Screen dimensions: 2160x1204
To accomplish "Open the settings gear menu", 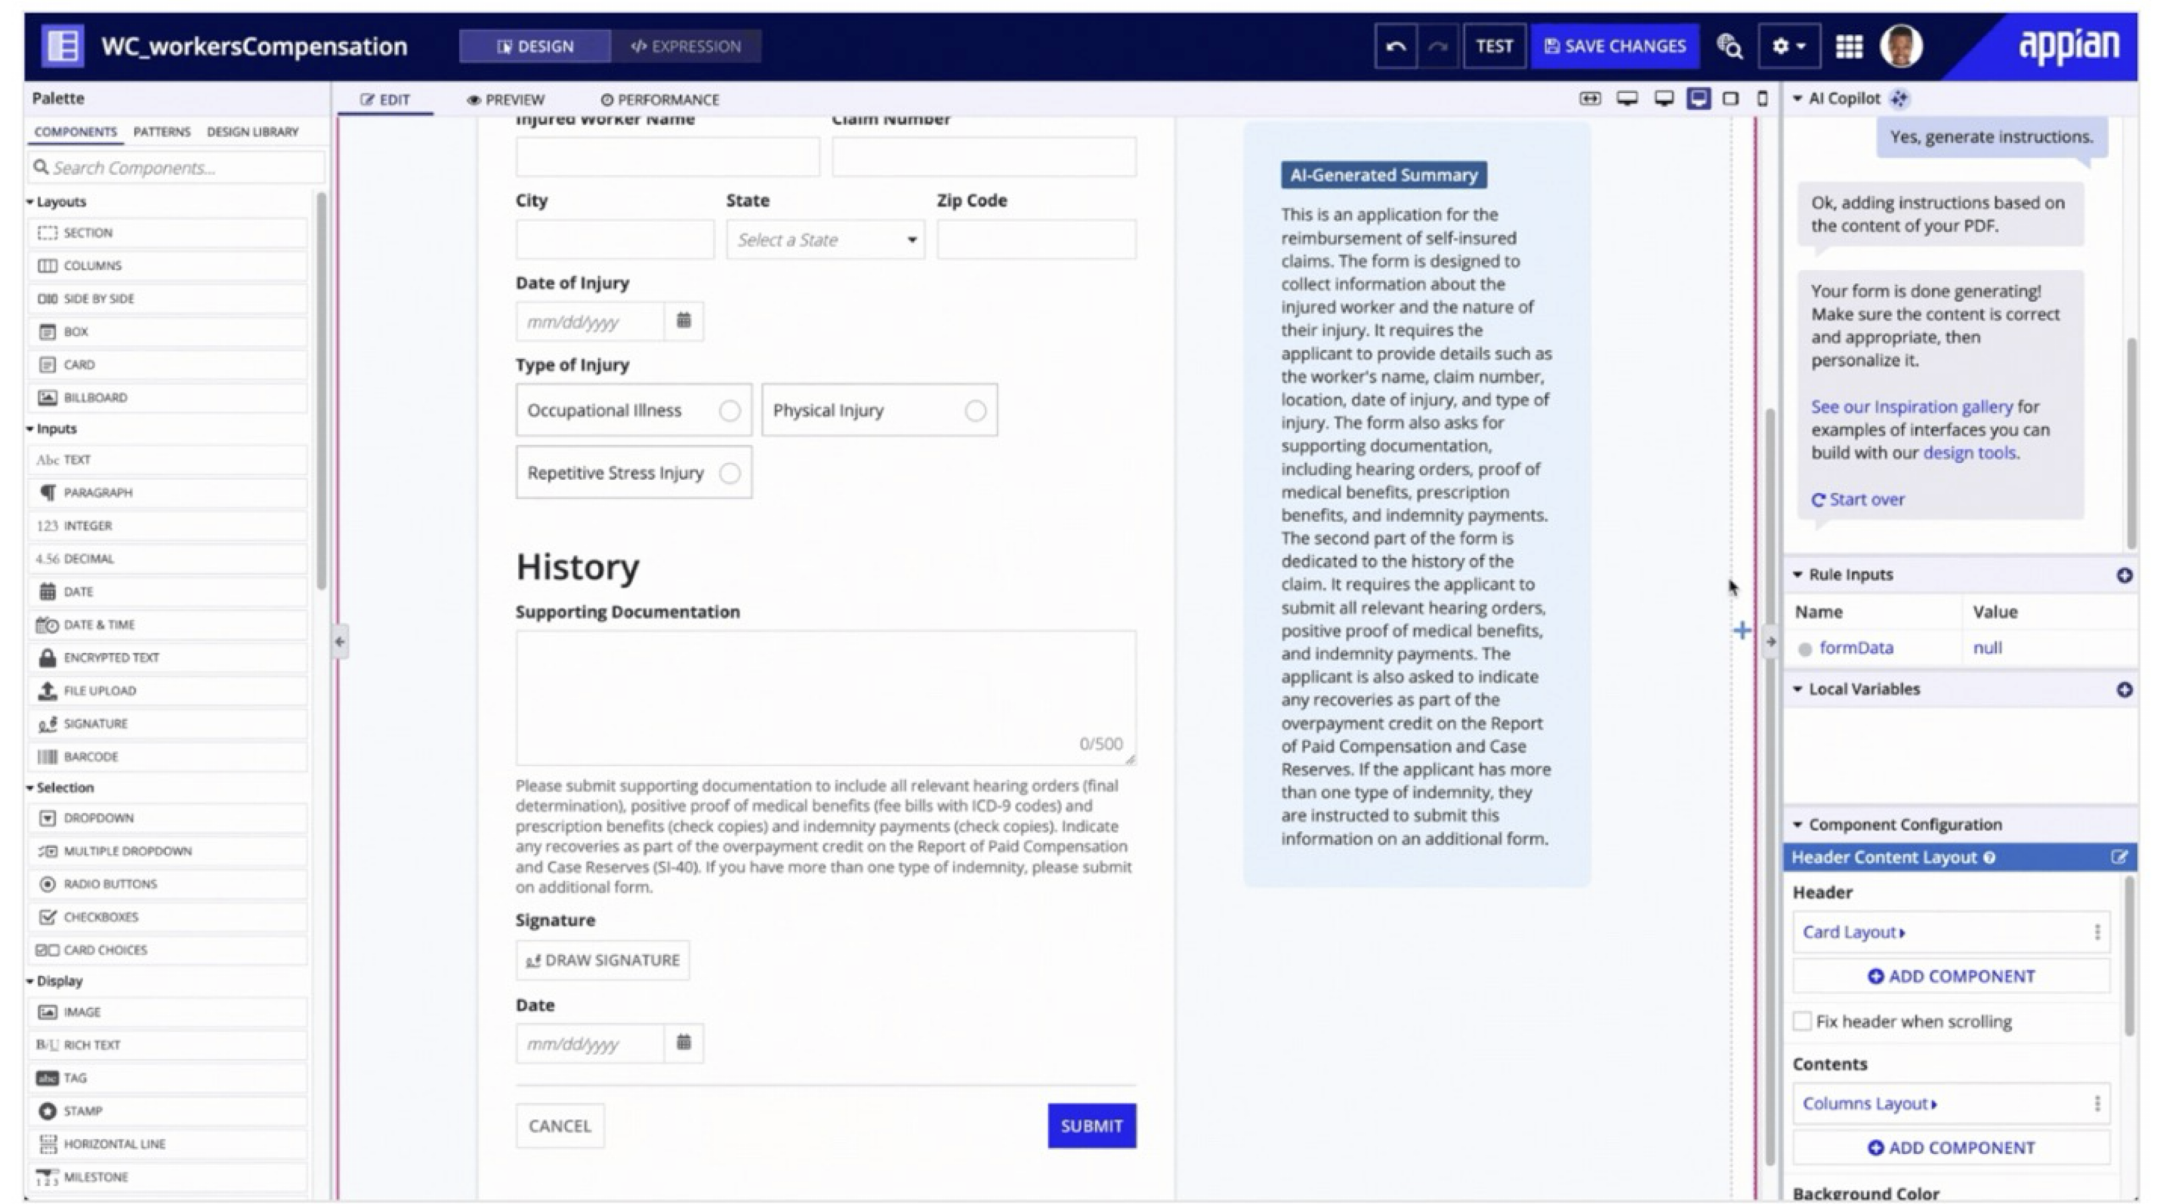I will pyautogui.click(x=1787, y=46).
